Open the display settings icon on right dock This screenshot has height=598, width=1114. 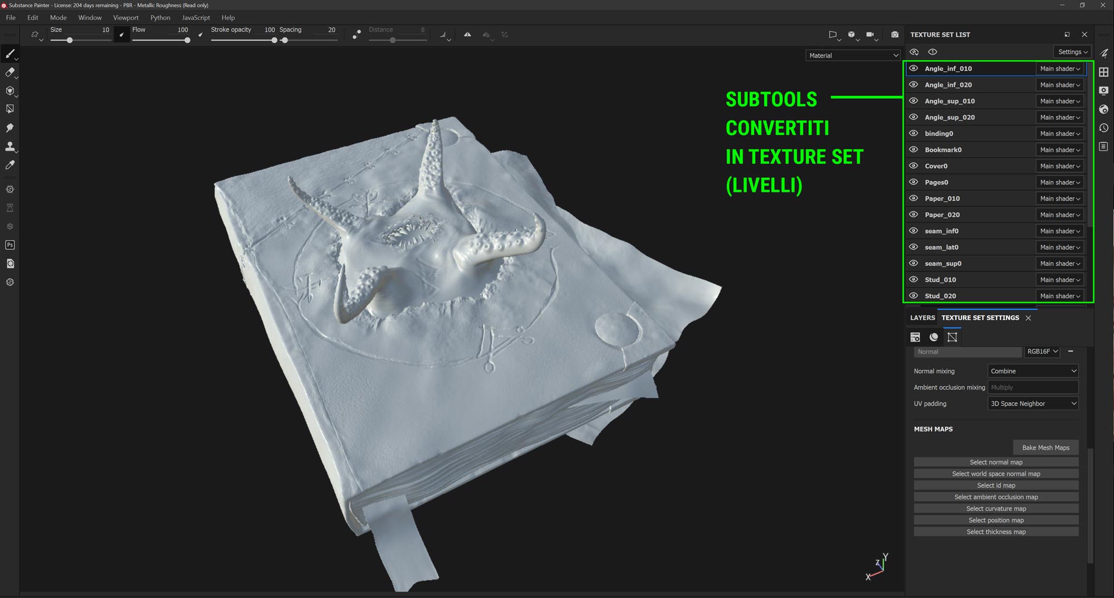(x=1103, y=90)
